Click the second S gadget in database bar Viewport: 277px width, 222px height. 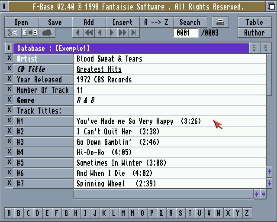click(266, 48)
